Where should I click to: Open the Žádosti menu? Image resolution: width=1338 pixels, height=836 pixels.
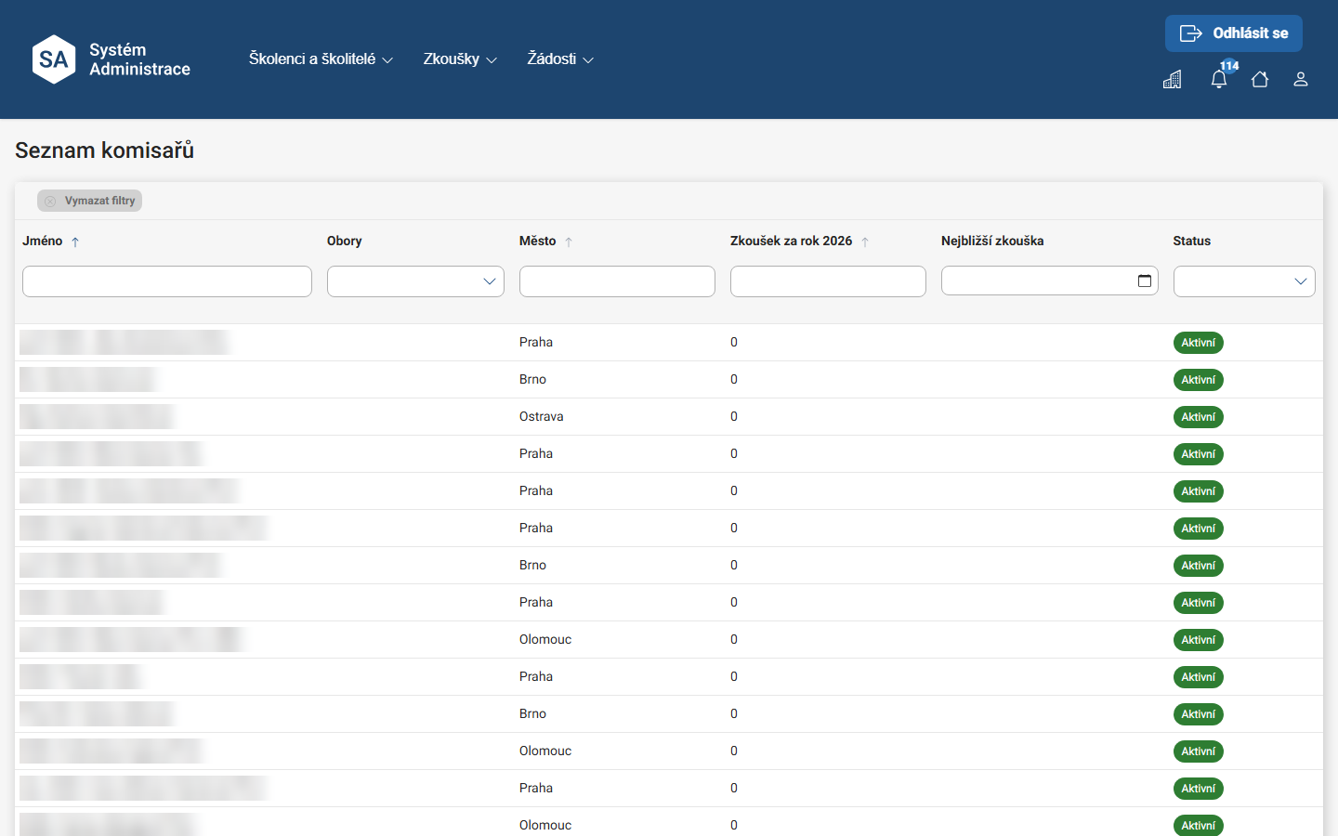[560, 59]
